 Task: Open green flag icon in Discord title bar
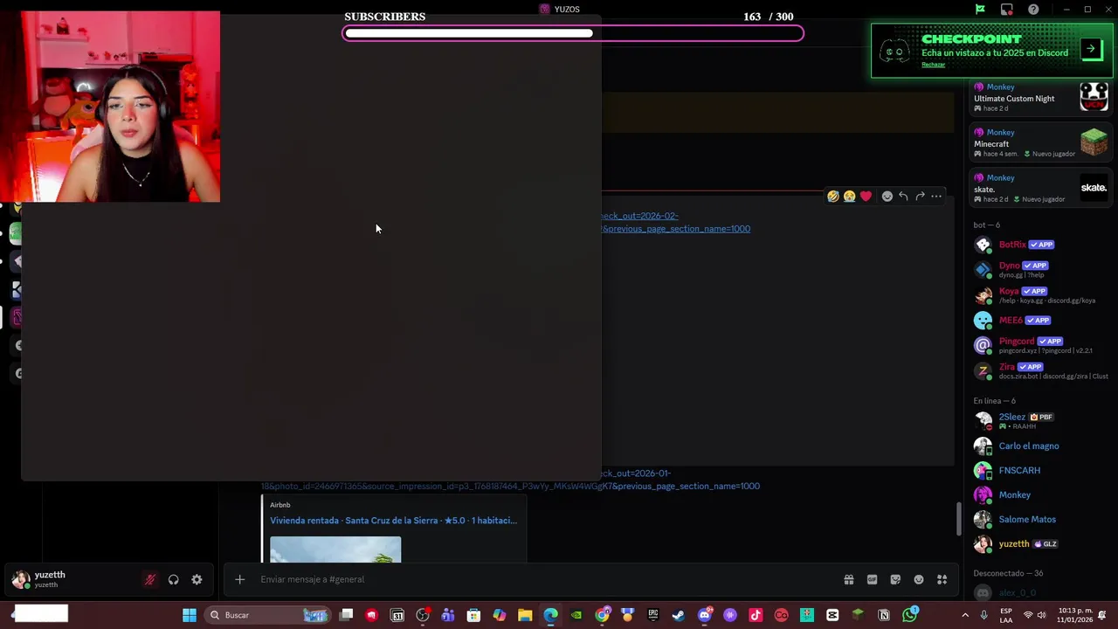click(x=980, y=10)
